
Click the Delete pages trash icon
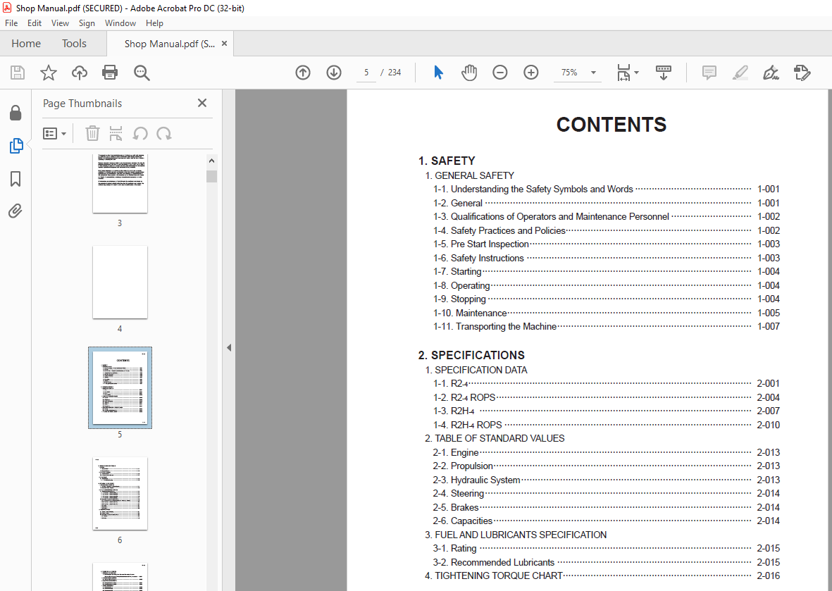pyautogui.click(x=92, y=134)
